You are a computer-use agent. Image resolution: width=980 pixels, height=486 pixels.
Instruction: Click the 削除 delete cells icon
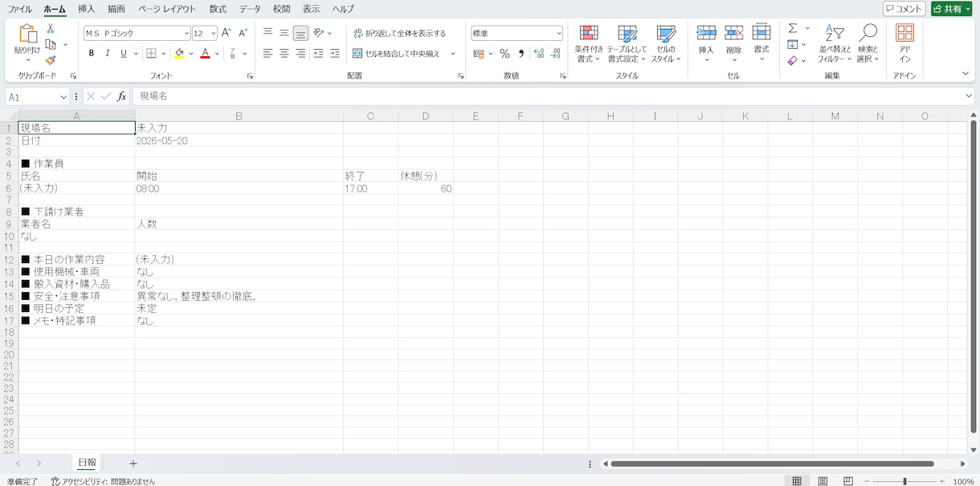tap(733, 33)
